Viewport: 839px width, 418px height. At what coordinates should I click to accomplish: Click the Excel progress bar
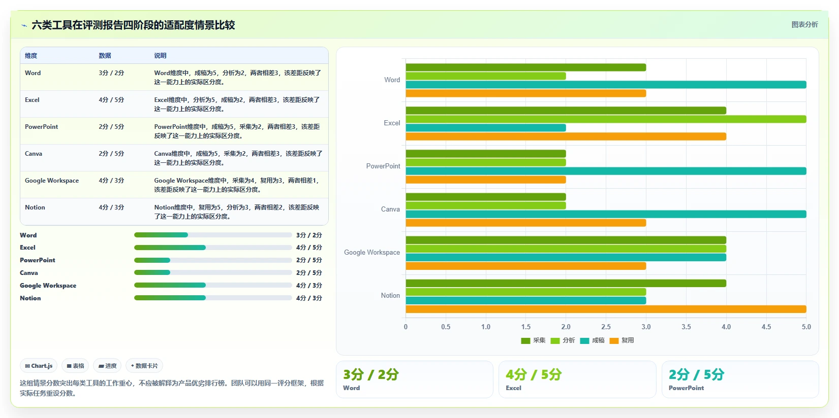213,248
